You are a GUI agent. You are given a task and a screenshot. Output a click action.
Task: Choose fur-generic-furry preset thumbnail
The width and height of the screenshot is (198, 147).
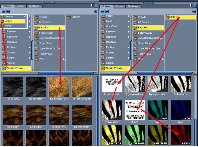click(x=59, y=87)
